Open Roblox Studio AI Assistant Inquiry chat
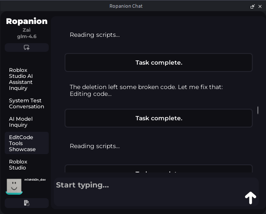Image resolution: width=266 pixels, height=214 pixels. tap(21, 79)
